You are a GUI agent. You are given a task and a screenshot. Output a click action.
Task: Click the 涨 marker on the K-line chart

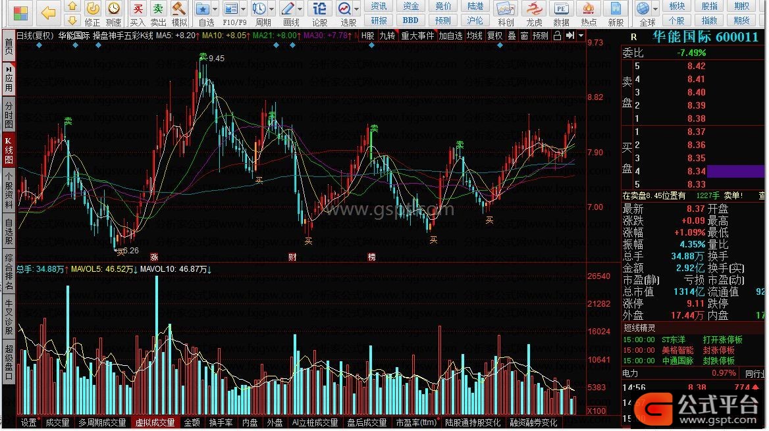click(155, 257)
